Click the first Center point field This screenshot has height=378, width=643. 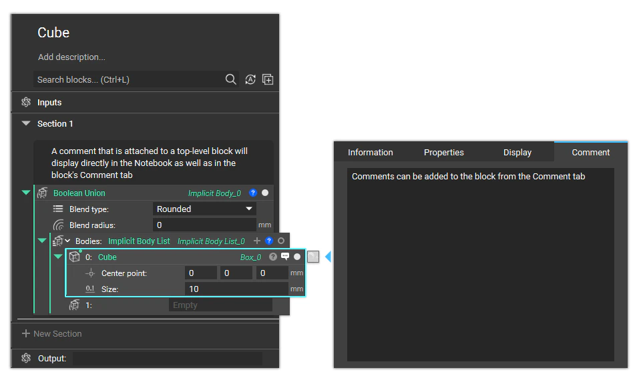(x=201, y=273)
